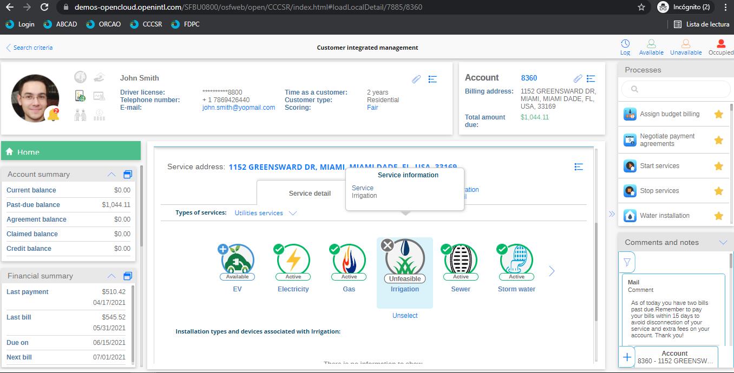Open account panel list menu icon
Image resolution: width=734 pixels, height=373 pixels.
click(x=591, y=78)
